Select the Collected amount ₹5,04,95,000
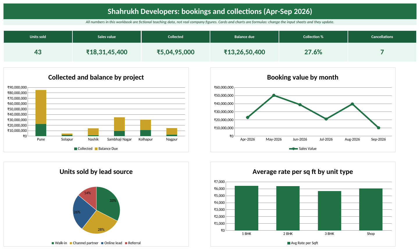Image resolution: width=420 pixels, height=250 pixels. [x=176, y=52]
